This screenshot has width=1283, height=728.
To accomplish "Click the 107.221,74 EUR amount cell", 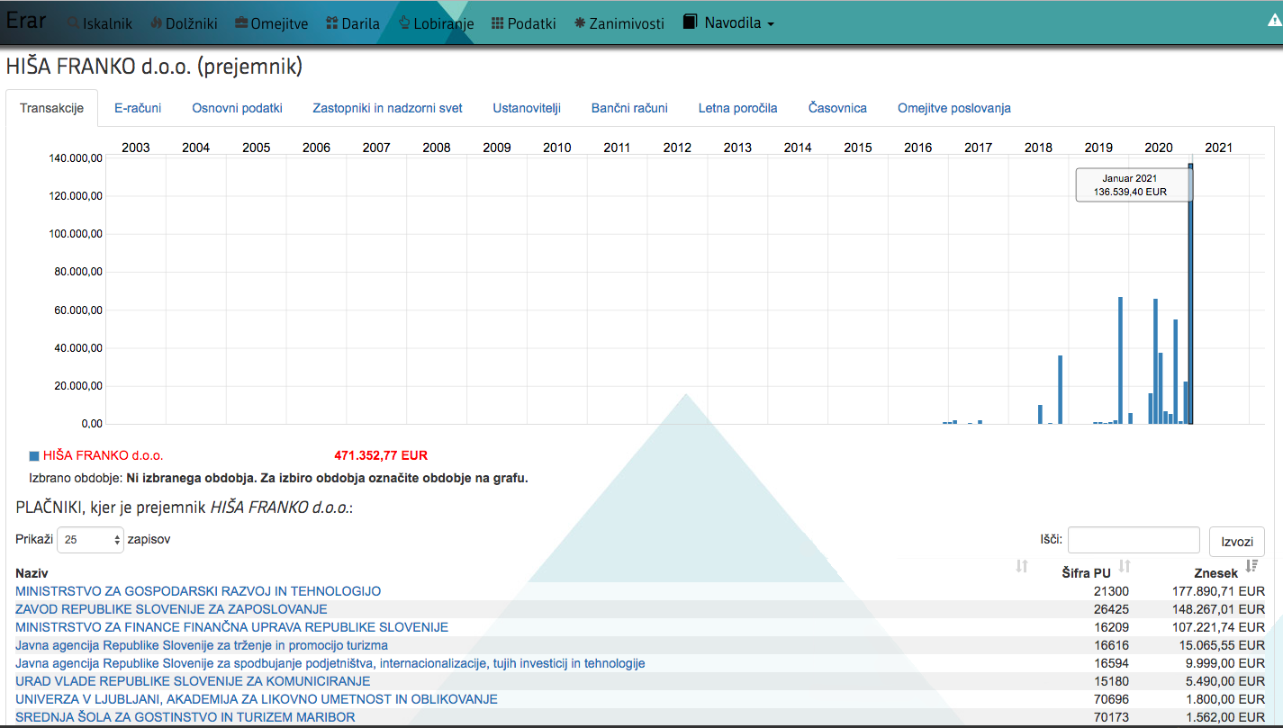I will pos(1217,627).
